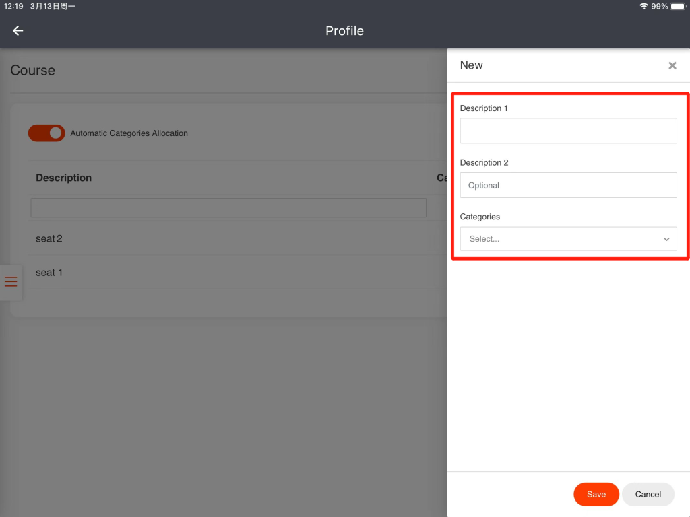Focus the Description 1 text field
690x517 pixels.
click(568, 131)
